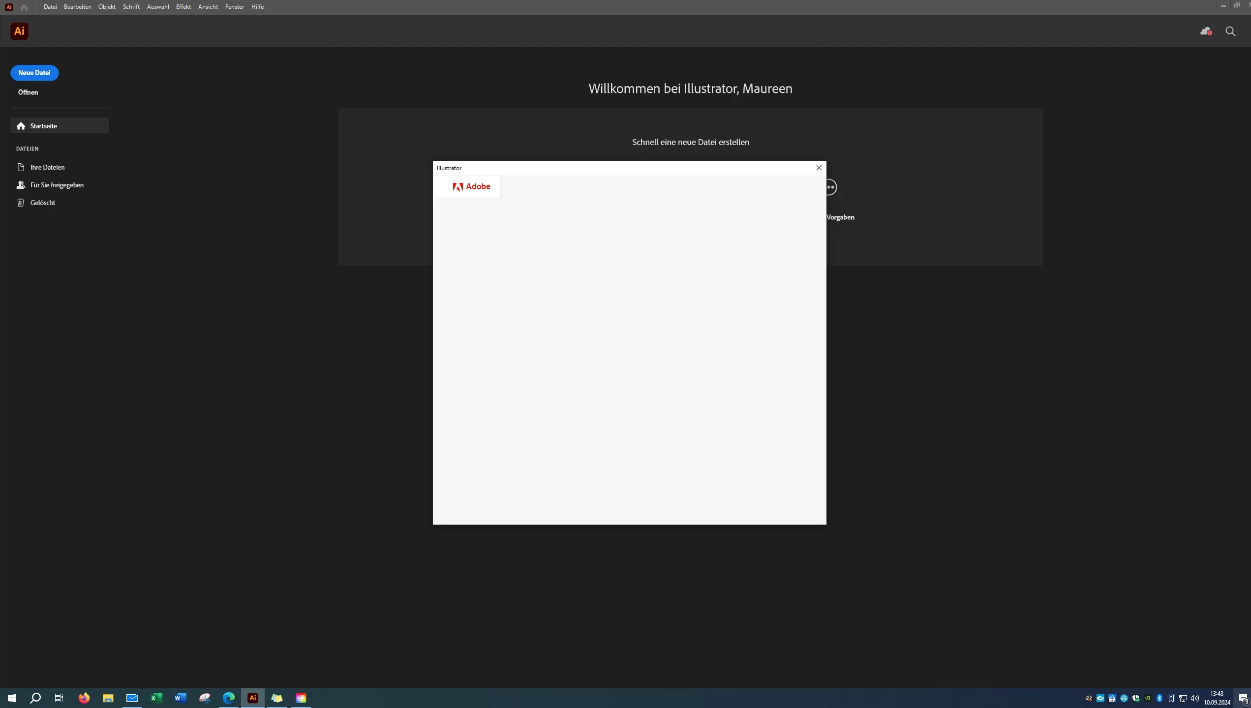This screenshot has width=1251, height=708.
Task: Click the Öffnen link
Action: (x=28, y=92)
